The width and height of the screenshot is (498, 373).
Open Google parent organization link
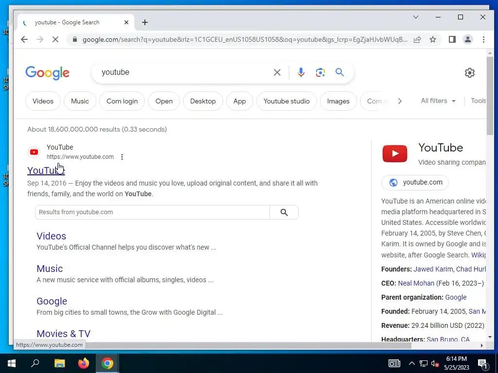pos(456,297)
